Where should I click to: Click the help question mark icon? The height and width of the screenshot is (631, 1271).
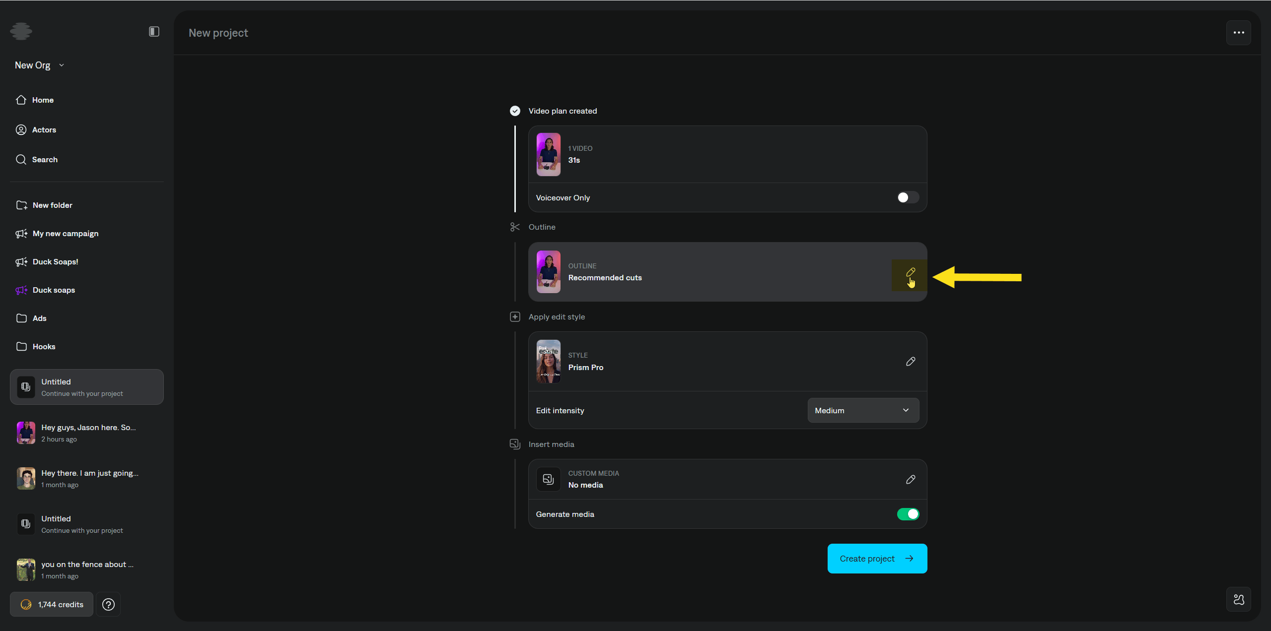click(108, 604)
